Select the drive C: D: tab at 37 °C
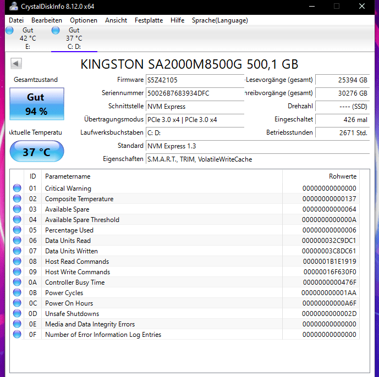 click(x=74, y=38)
